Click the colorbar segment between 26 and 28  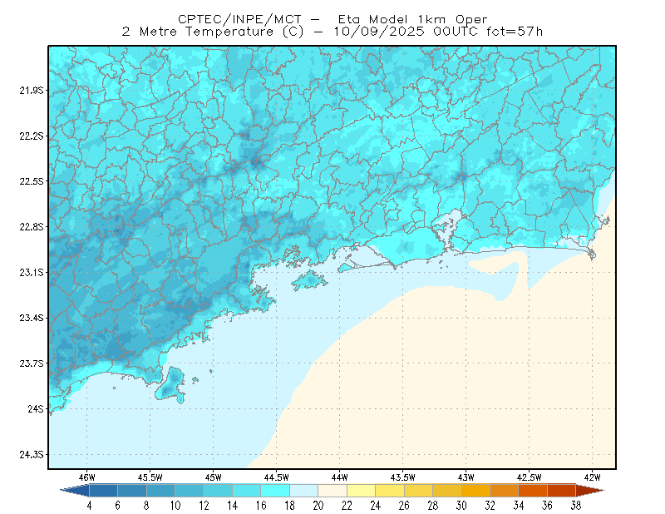pos(419,490)
